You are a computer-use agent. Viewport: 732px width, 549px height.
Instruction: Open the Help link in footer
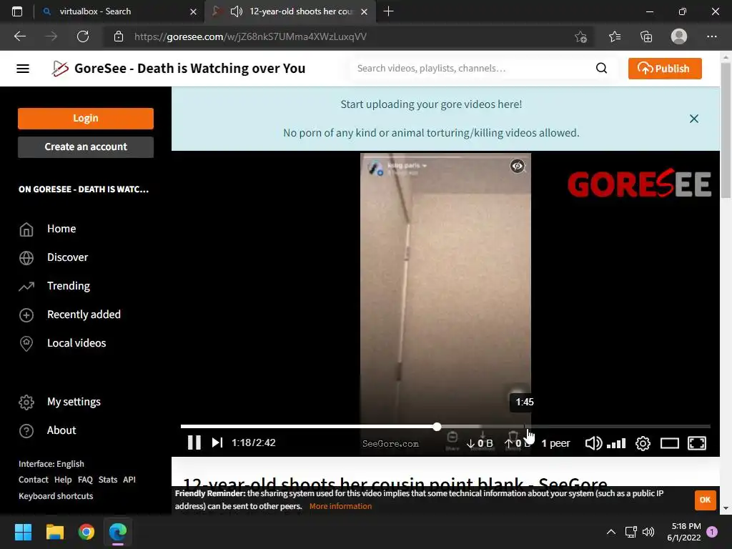coord(63,480)
